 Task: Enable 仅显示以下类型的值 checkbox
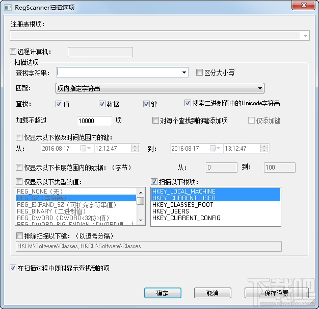pos(19,181)
